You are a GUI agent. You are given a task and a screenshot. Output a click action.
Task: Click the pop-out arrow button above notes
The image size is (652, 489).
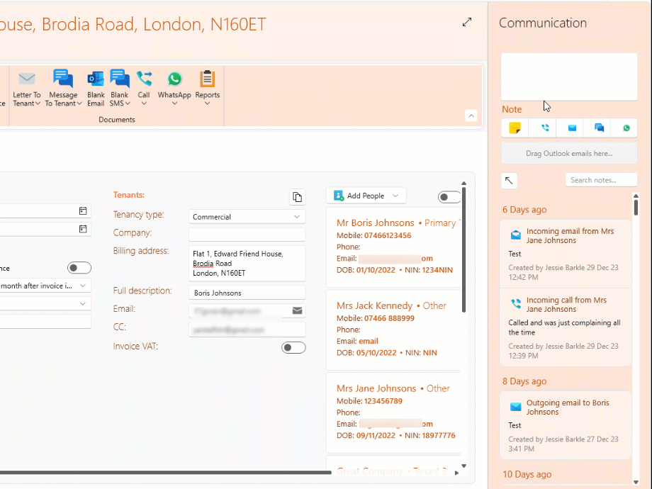(x=509, y=181)
